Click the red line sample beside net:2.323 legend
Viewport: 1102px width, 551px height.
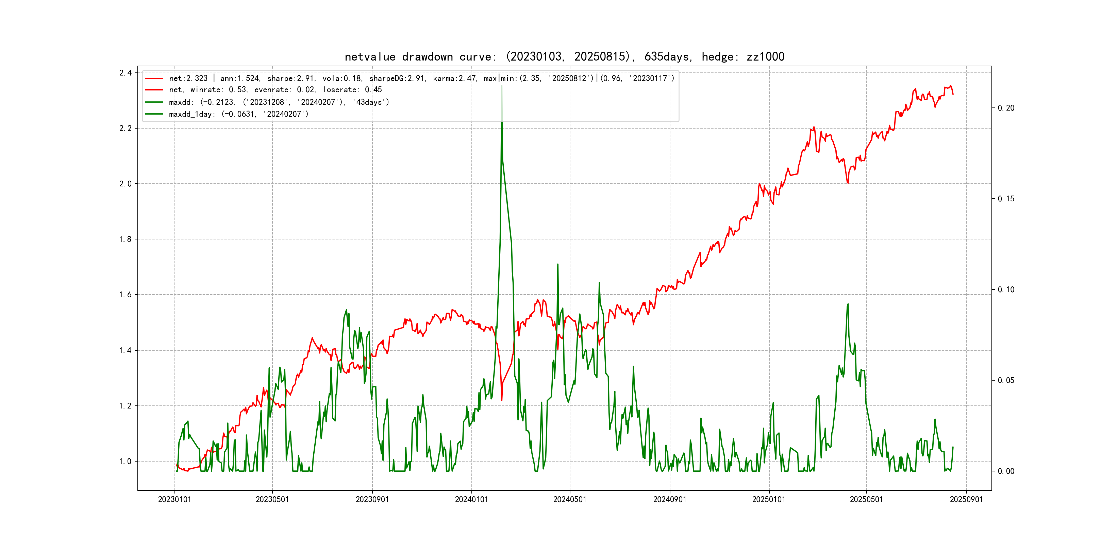point(154,79)
